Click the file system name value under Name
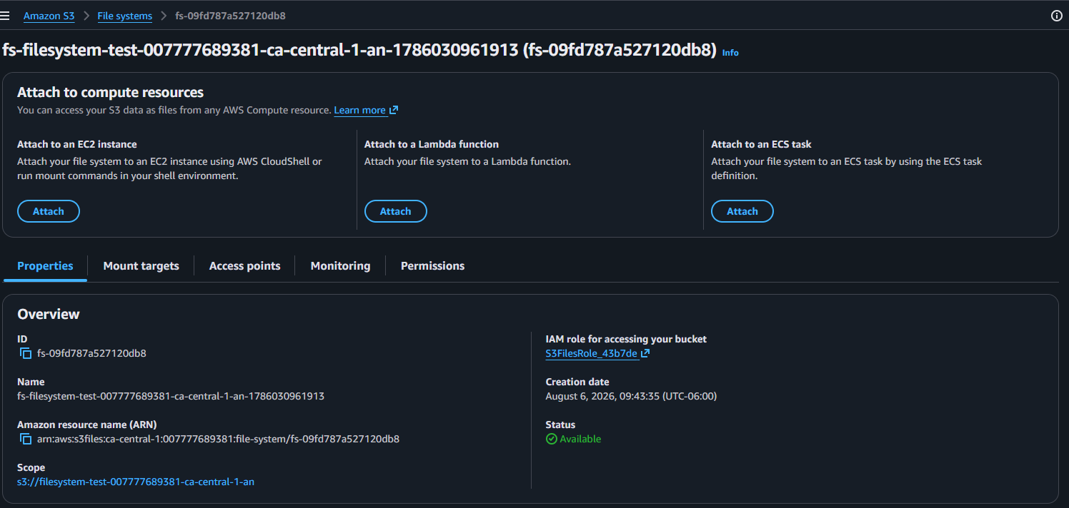The height and width of the screenshot is (508, 1069). pos(171,396)
